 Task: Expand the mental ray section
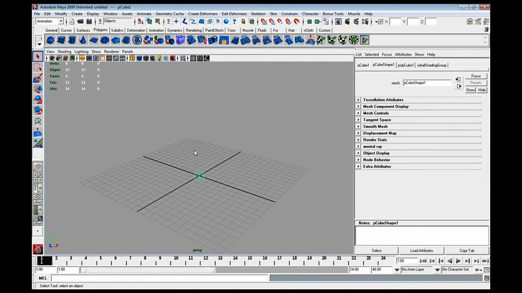[x=358, y=146]
